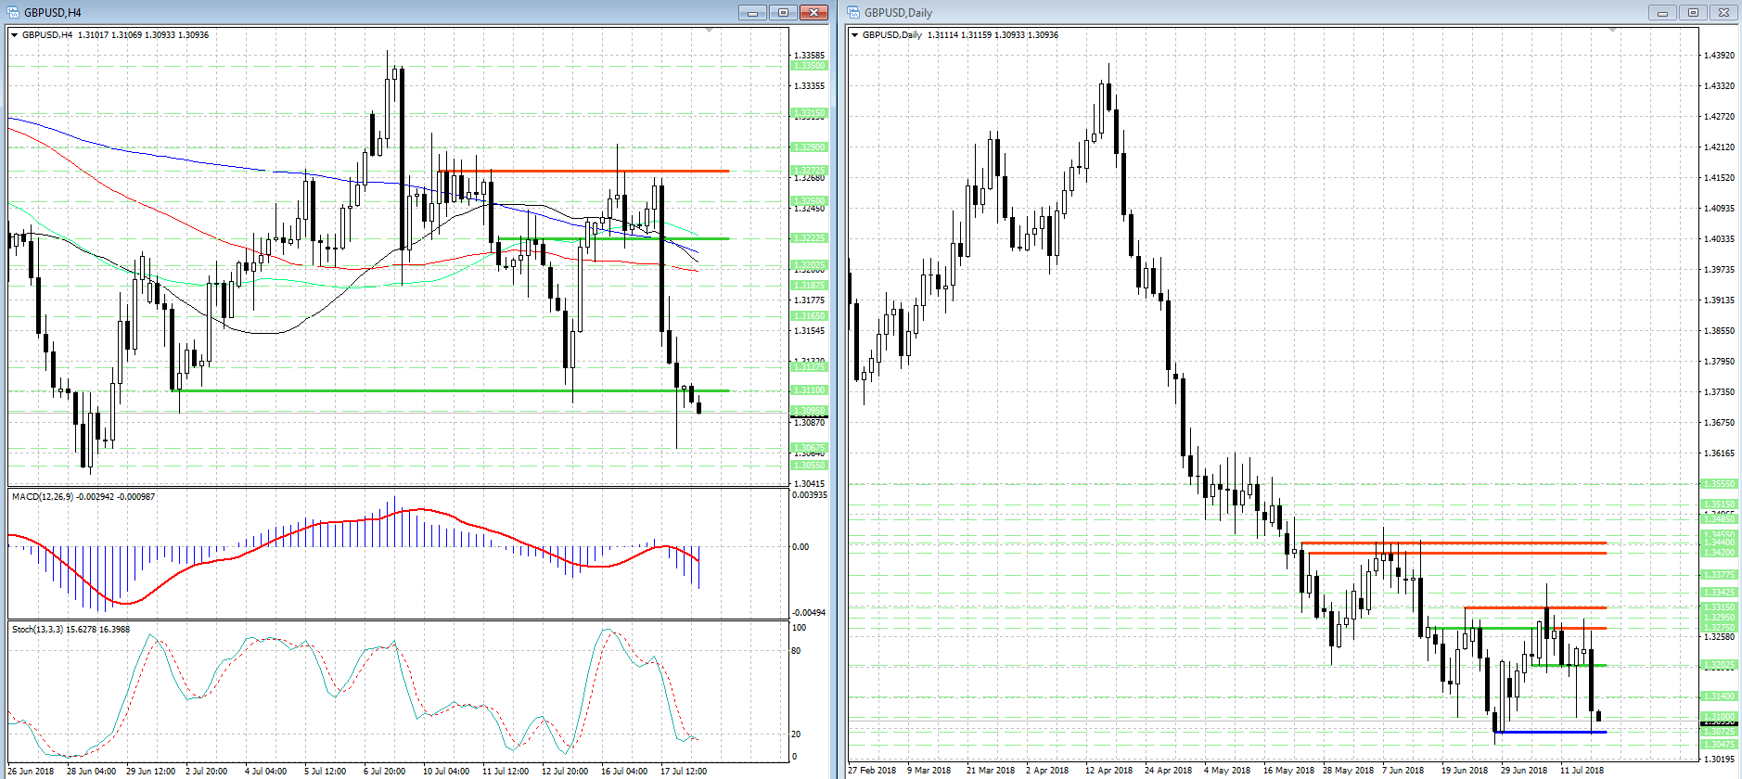The height and width of the screenshot is (779, 1742).
Task: Click the 1.38550 price on Daily scale
Action: tap(1719, 331)
